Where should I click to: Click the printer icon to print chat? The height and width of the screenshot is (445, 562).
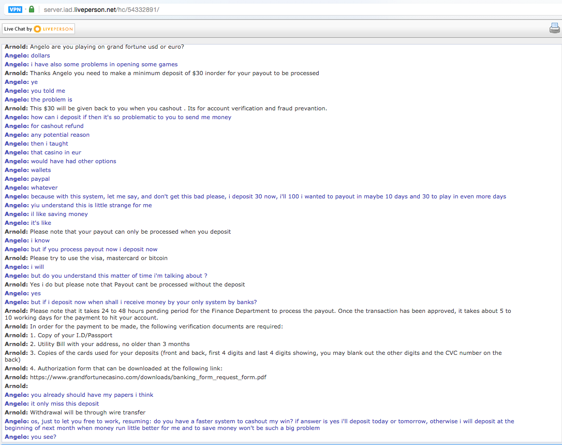[x=554, y=28]
